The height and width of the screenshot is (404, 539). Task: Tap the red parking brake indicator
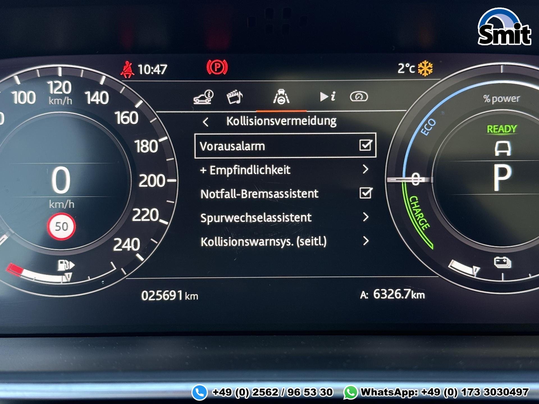(217, 68)
